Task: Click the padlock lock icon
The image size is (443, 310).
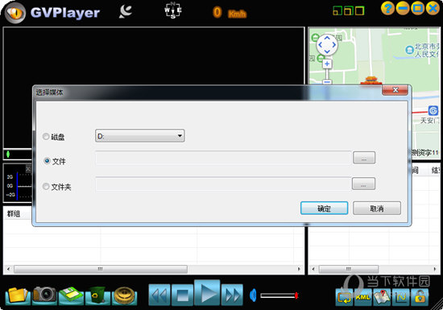Action: pos(420,297)
